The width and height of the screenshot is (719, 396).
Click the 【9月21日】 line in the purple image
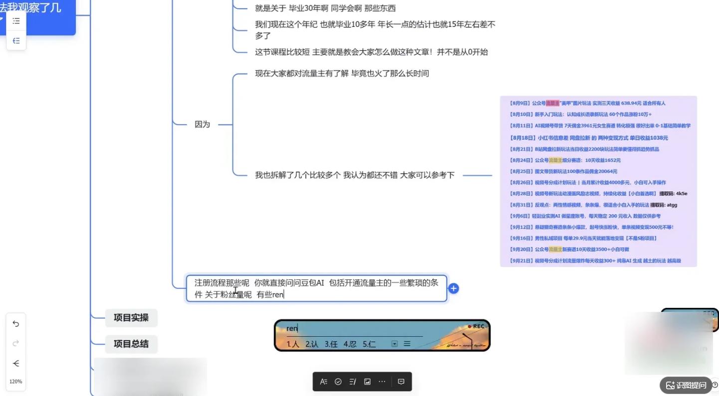(595, 261)
